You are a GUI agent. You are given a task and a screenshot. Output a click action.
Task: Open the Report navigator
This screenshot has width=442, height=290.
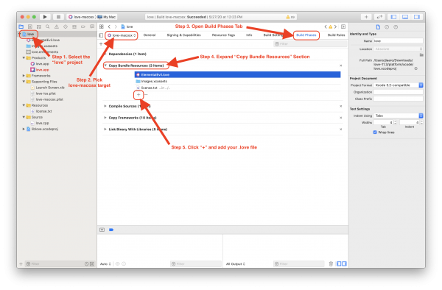92,26
